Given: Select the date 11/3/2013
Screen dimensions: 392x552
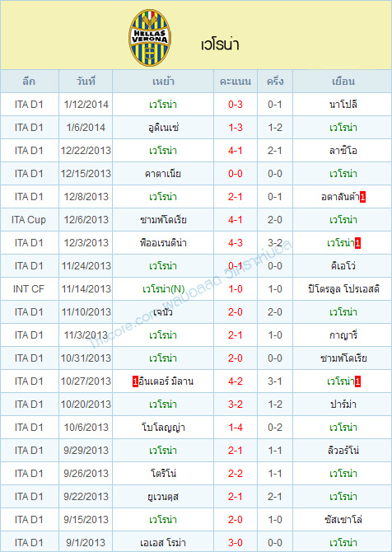Looking at the screenshot, I should [x=86, y=335].
